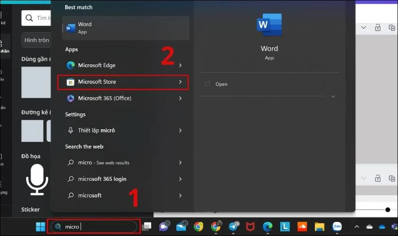Image resolution: width=398 pixels, height=236 pixels.
Task: Open Chrome icon next to Telegram
Action: 216,227
